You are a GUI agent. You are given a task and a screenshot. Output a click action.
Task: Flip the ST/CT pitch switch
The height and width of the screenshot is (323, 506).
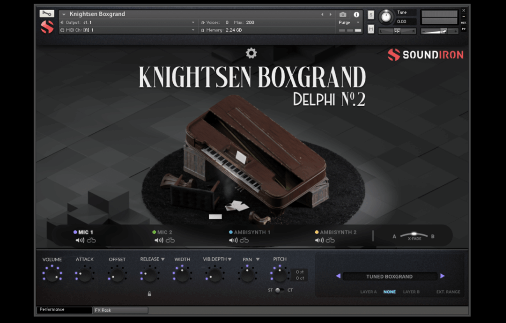pos(279,290)
